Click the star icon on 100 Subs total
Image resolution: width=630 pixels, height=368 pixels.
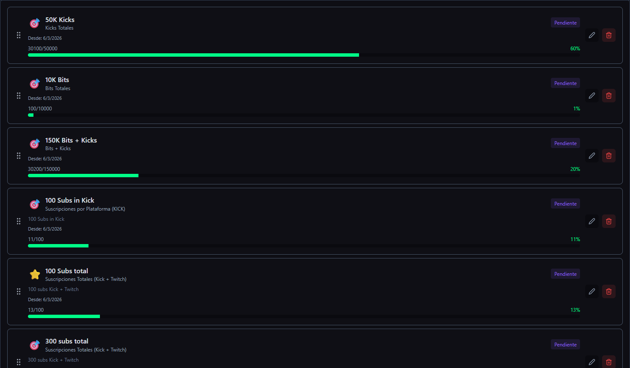35,274
